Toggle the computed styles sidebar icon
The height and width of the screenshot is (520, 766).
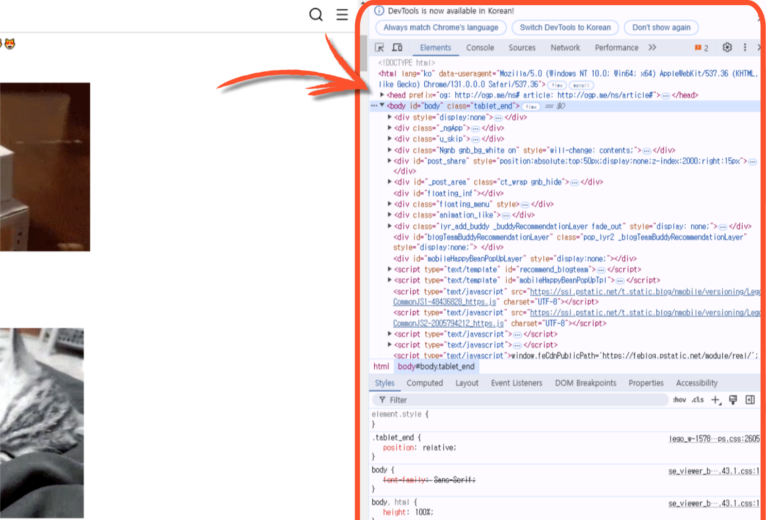[x=750, y=400]
